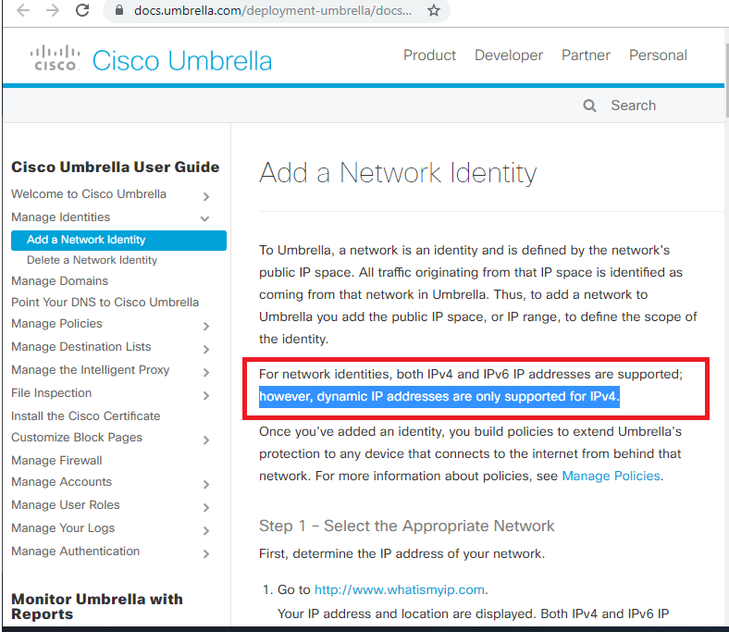This screenshot has height=632, width=729.
Task: Open the Product nav item
Action: point(429,56)
